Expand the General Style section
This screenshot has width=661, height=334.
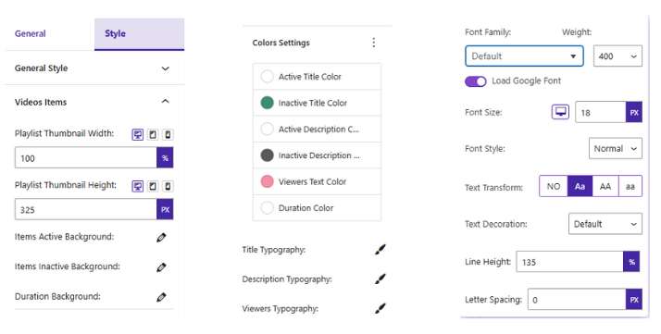(94, 68)
